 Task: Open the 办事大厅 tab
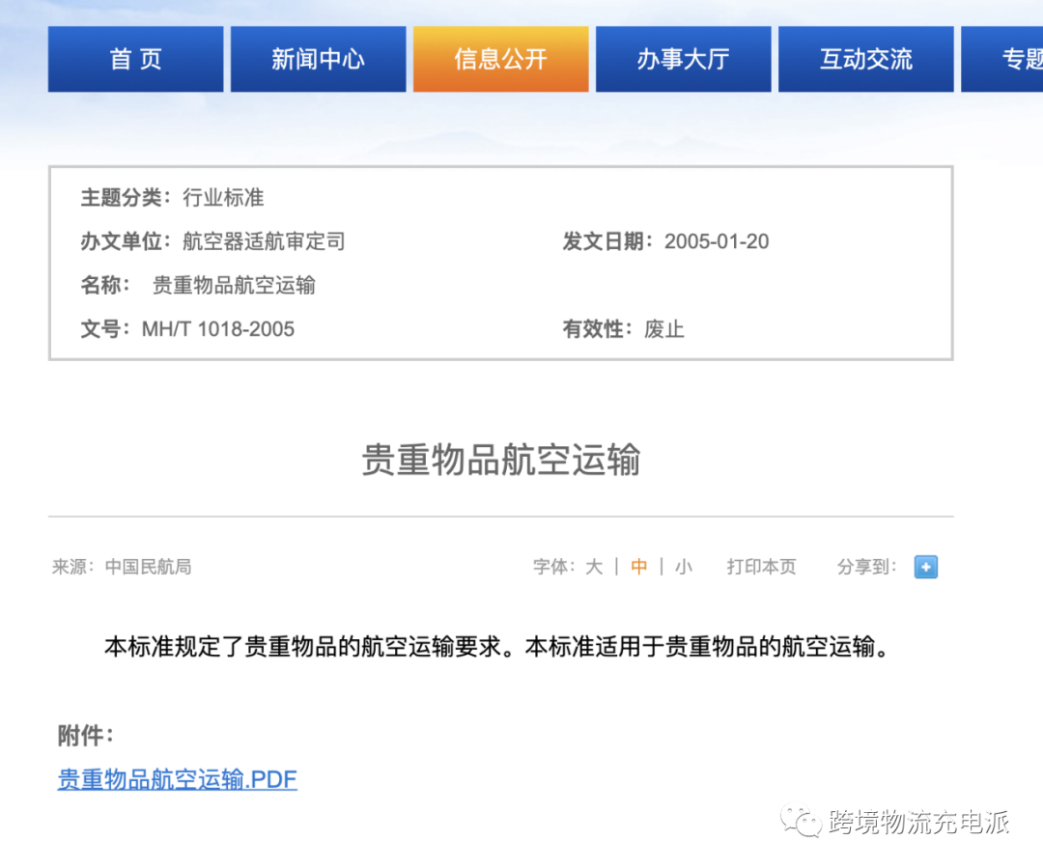click(683, 58)
